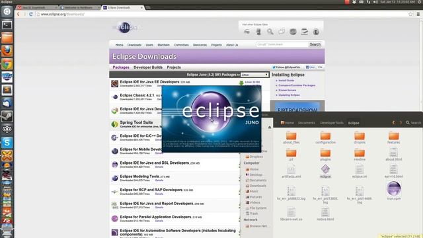Click the Eclipse logo on the website header
The image size is (423, 238).
(126, 27)
